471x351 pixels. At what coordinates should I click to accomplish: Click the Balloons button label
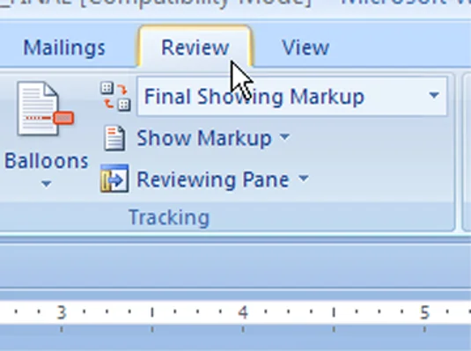(47, 161)
